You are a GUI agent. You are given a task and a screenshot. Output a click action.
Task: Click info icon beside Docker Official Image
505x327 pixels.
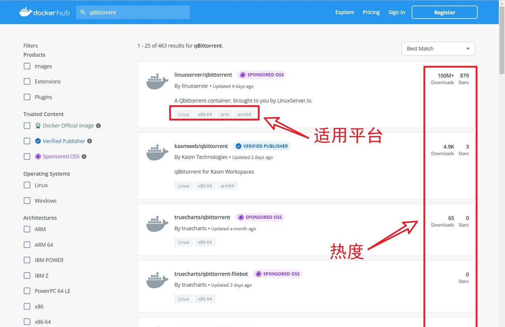click(98, 126)
